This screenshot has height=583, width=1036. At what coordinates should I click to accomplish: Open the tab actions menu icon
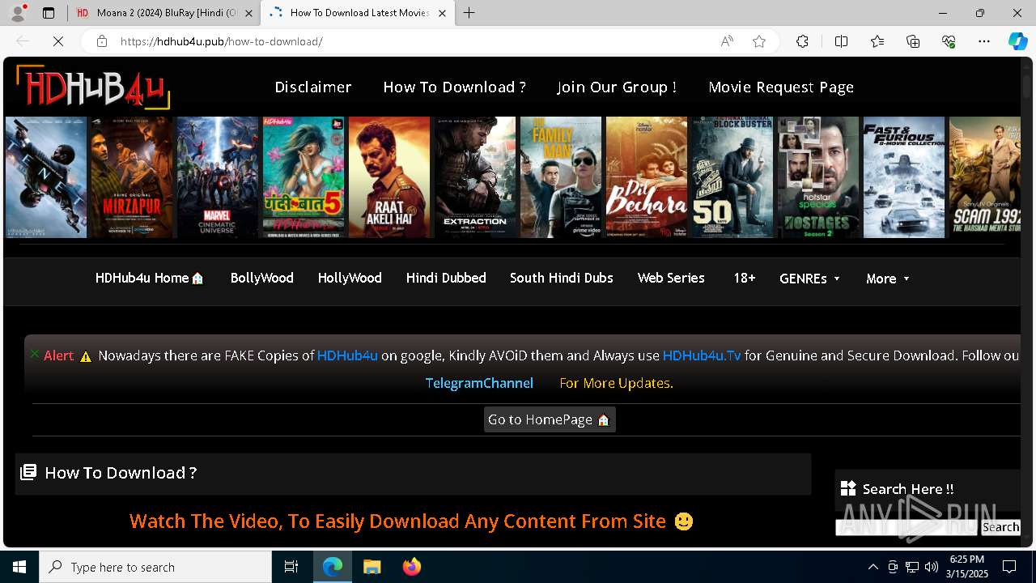pos(49,13)
